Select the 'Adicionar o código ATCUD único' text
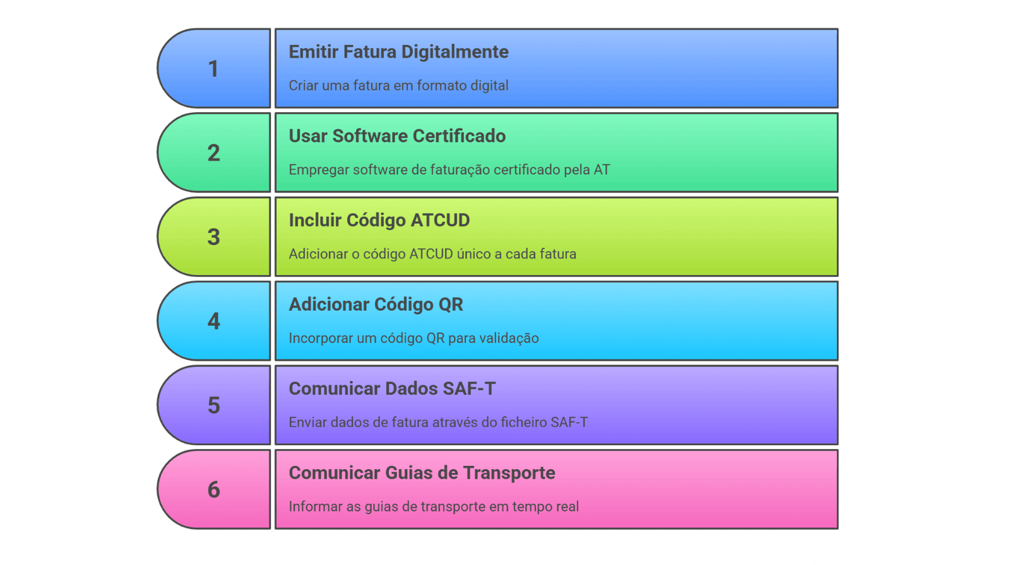Viewport: 1010px width, 565px height. click(x=432, y=254)
